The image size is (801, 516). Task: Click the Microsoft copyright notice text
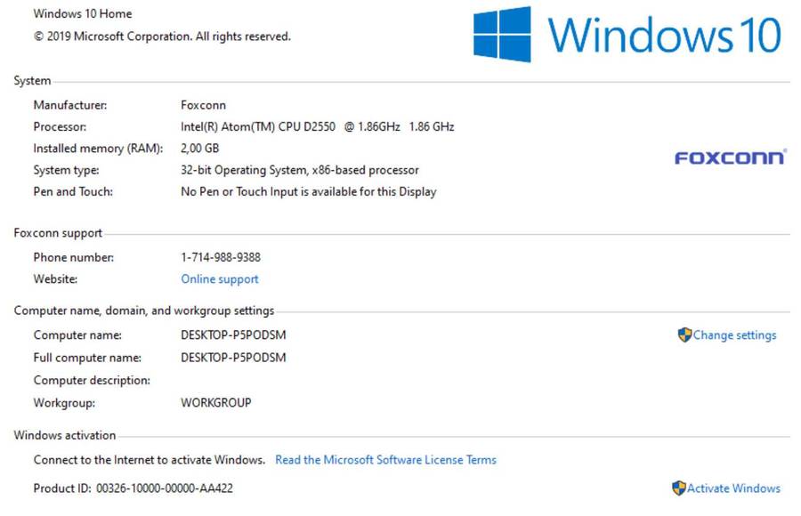[x=162, y=36]
